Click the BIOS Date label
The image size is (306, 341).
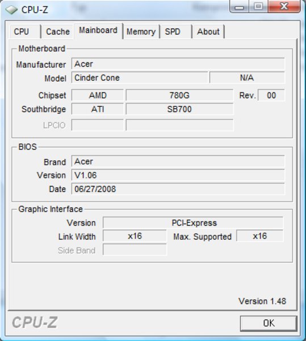tap(57, 189)
